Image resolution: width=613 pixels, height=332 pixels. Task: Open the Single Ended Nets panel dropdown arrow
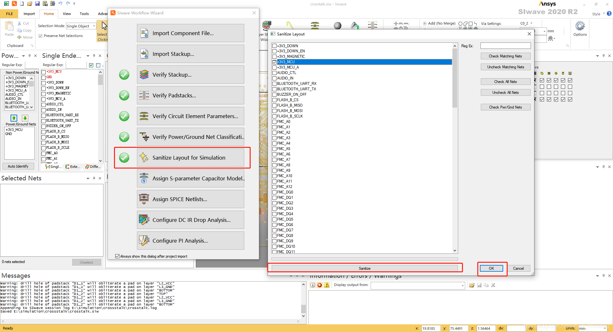(x=88, y=56)
